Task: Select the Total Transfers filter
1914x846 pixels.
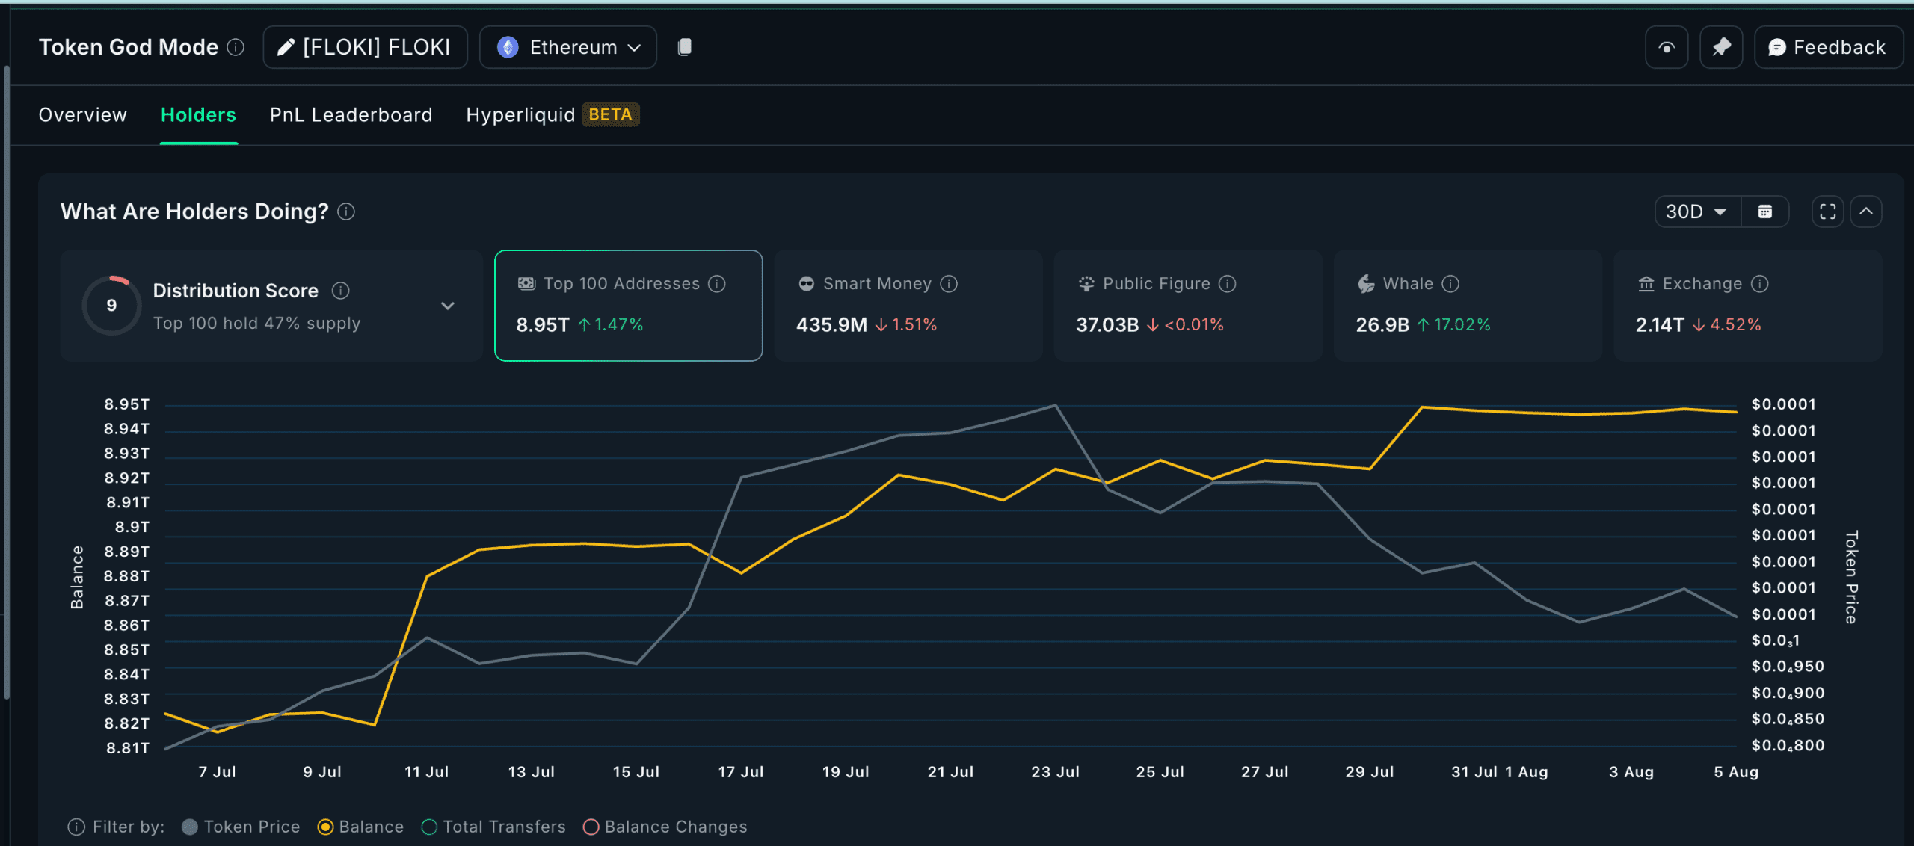Action: pyautogui.click(x=429, y=827)
